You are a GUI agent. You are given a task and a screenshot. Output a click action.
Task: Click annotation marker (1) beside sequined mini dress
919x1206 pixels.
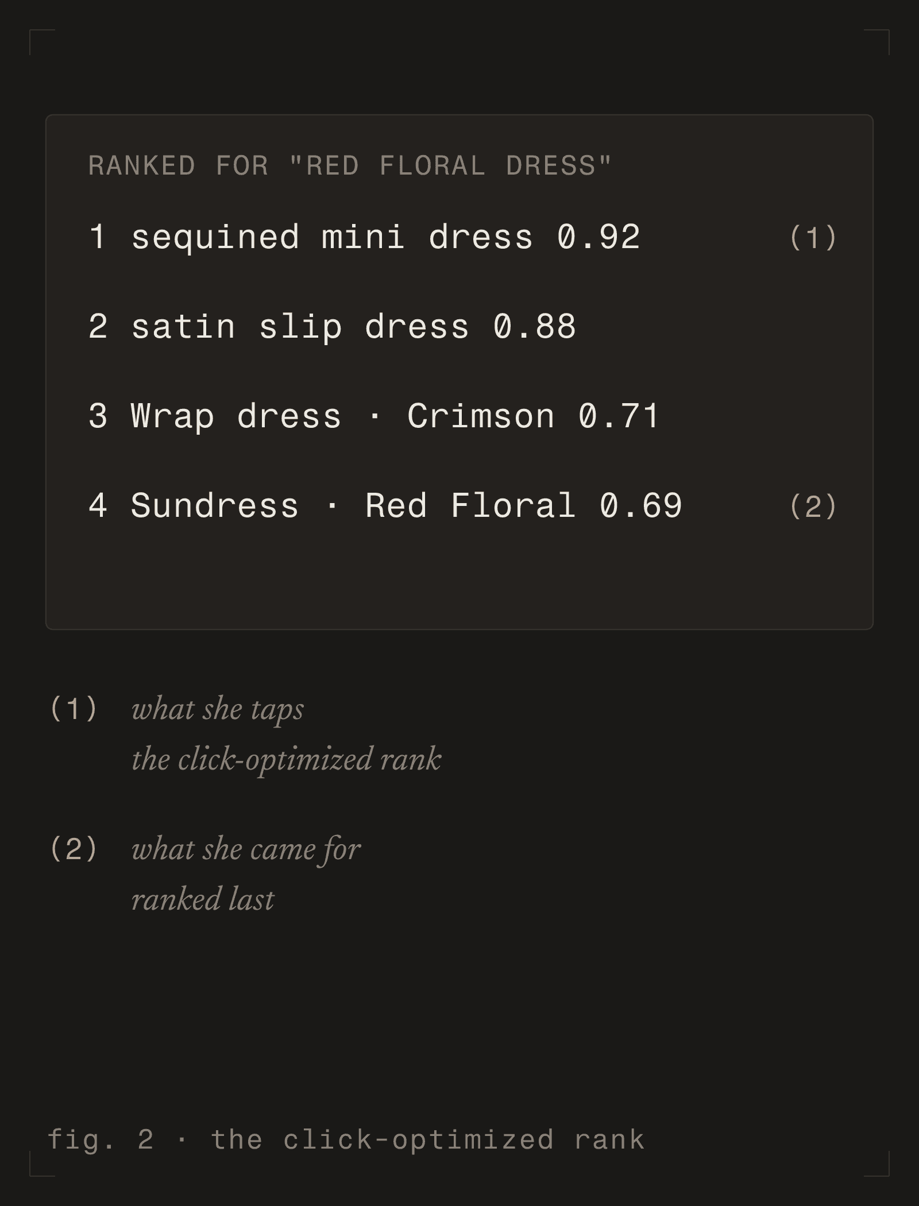pos(813,237)
